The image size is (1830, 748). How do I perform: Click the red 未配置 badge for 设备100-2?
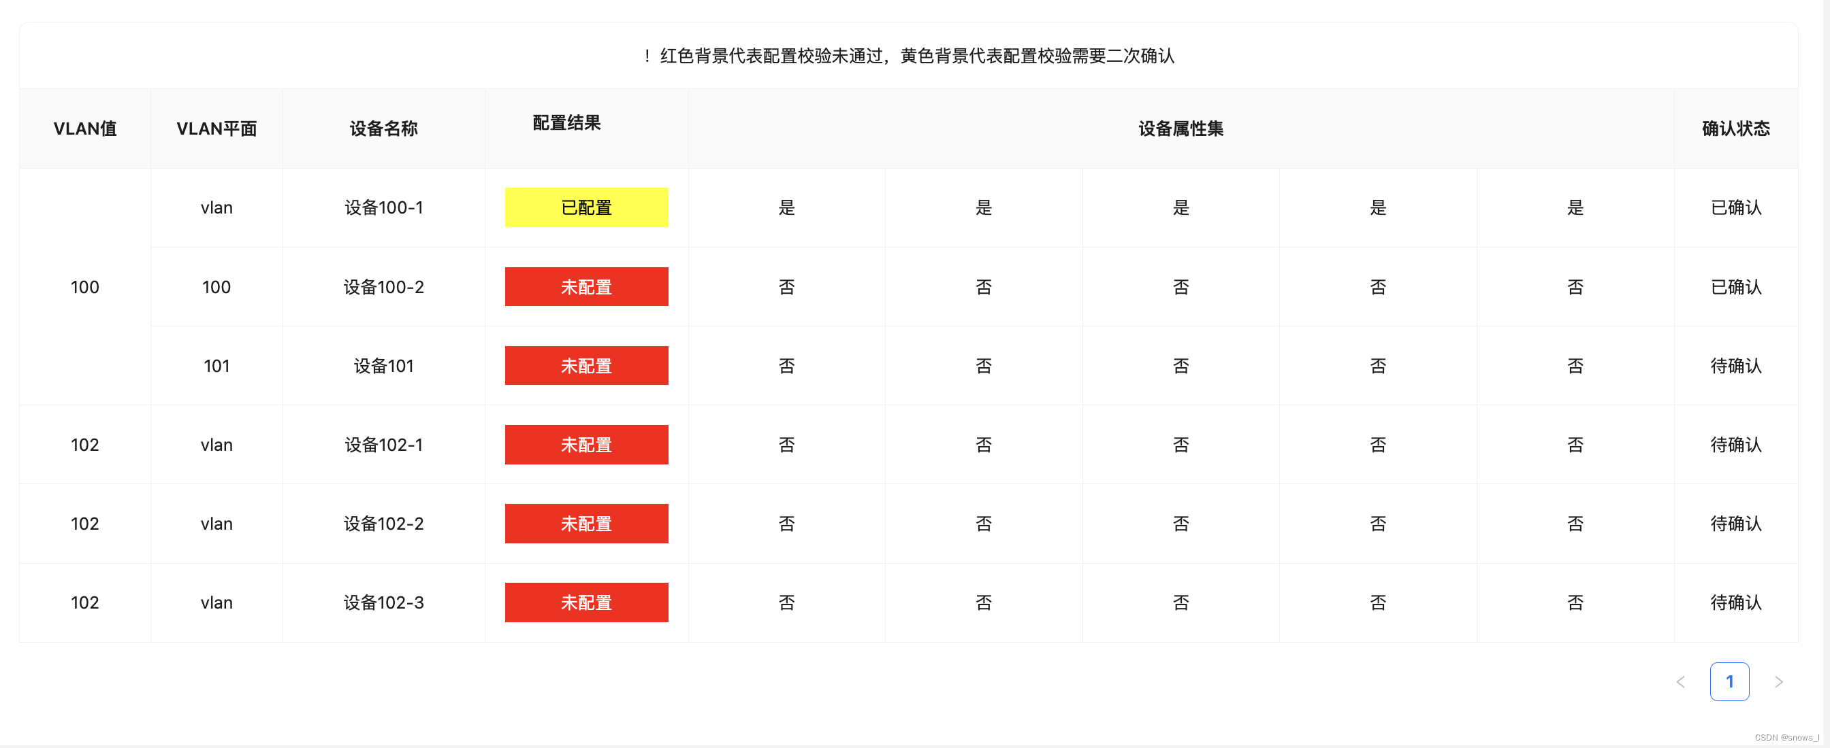(x=586, y=287)
